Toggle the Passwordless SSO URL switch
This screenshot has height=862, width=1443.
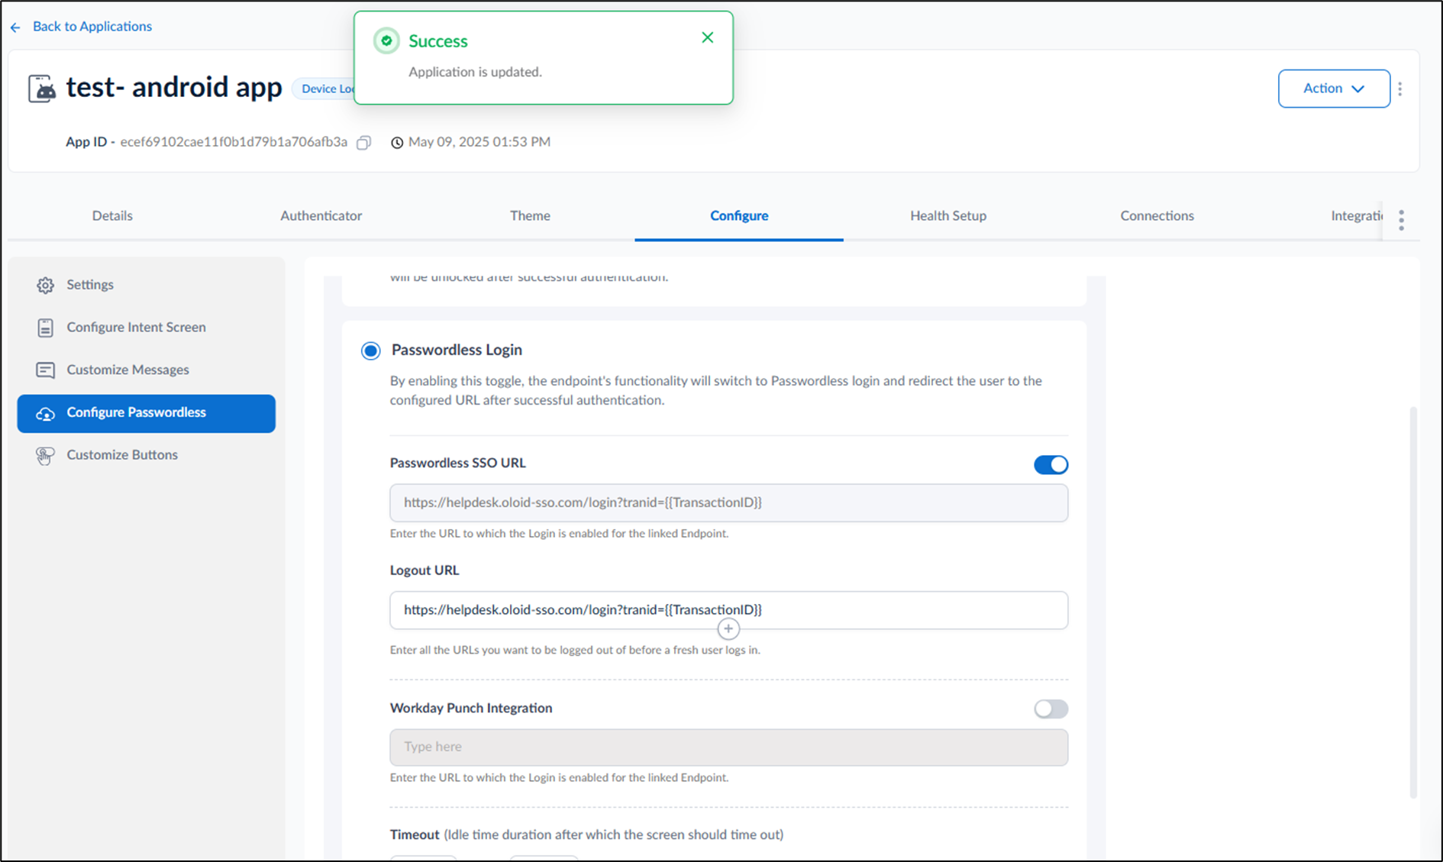pyautogui.click(x=1051, y=464)
